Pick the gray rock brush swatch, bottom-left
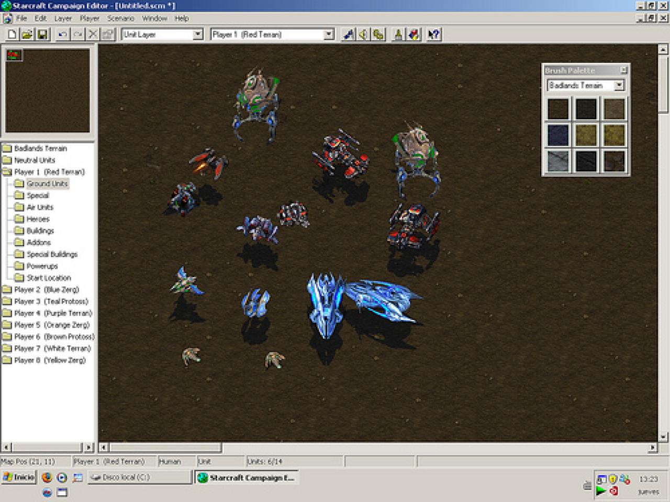The image size is (670, 502). (558, 161)
